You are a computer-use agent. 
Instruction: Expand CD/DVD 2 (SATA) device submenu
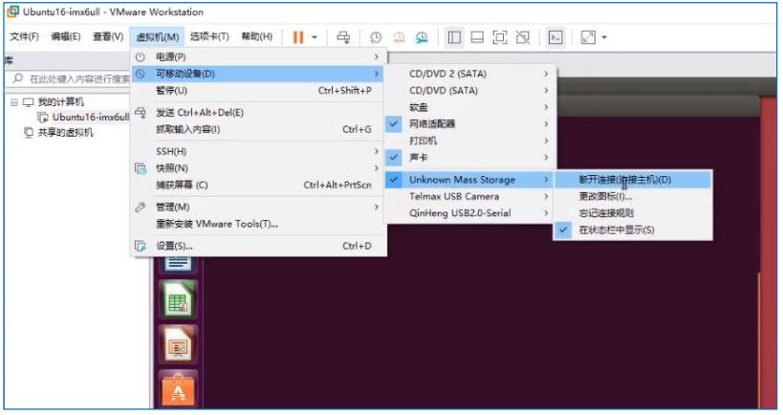470,74
